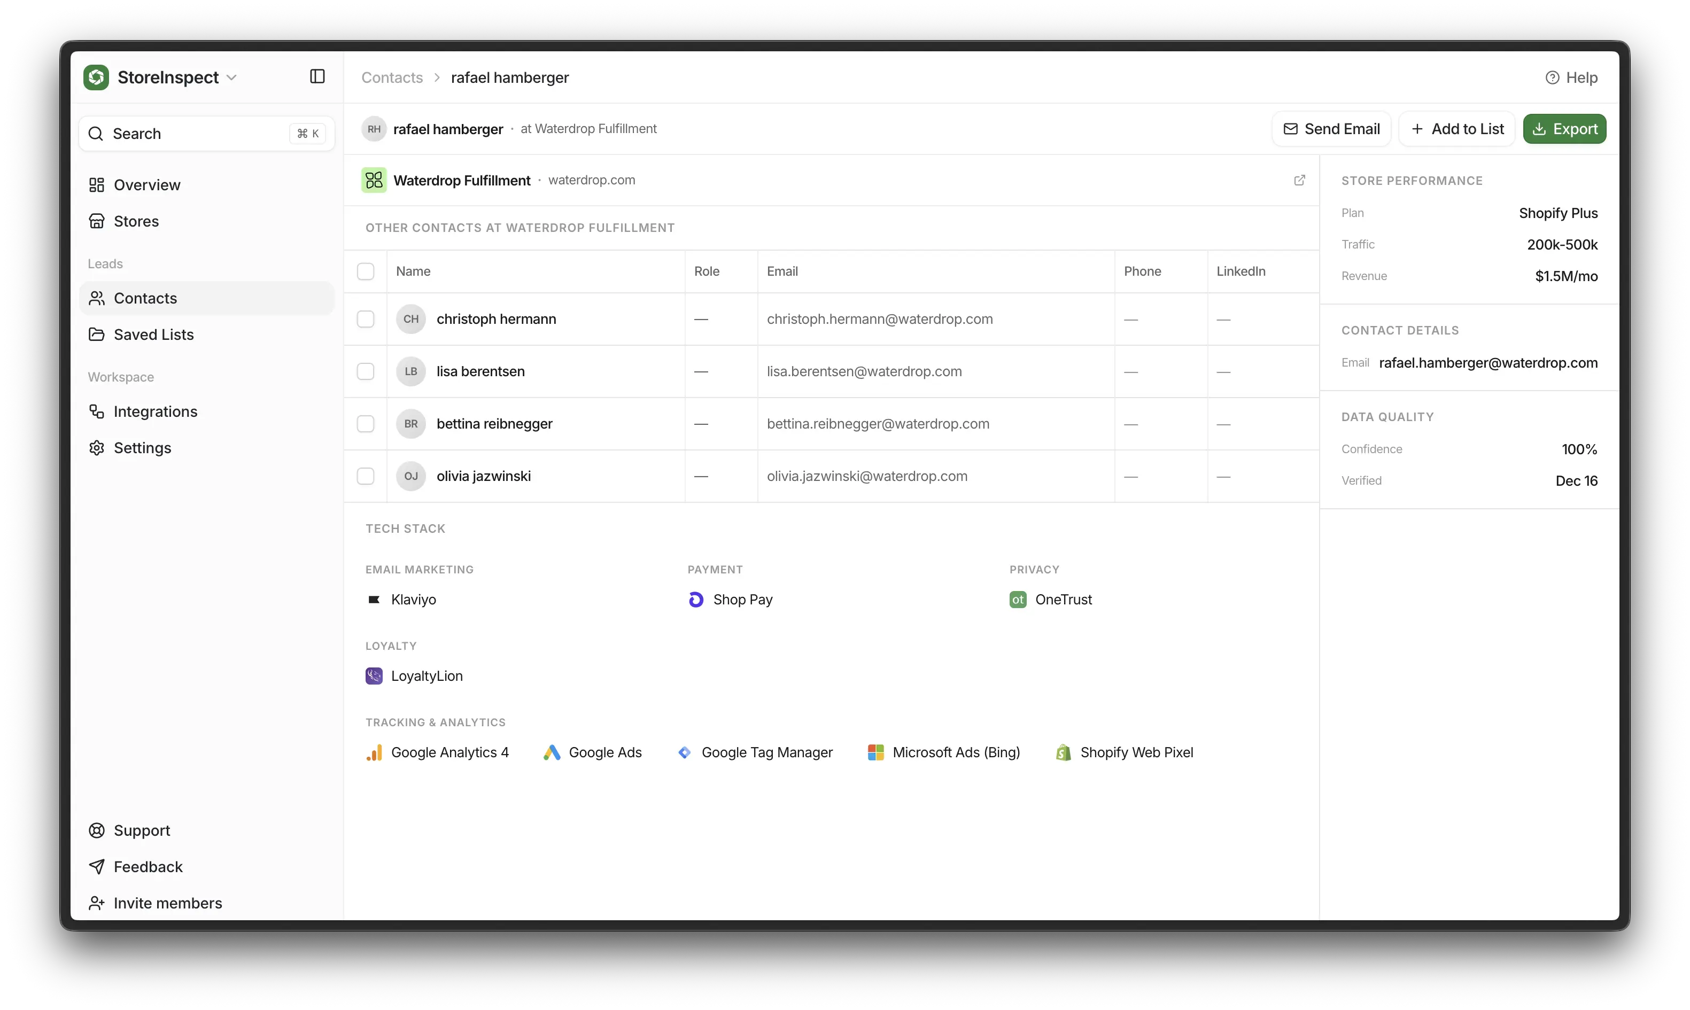The width and height of the screenshot is (1690, 1010).
Task: Click the Shop Pay payment icon
Action: [x=695, y=600]
